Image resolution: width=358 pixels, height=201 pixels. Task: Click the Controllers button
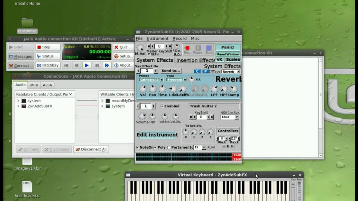click(228, 131)
